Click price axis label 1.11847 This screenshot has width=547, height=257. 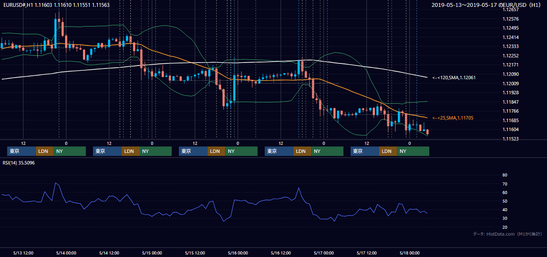(x=510, y=102)
